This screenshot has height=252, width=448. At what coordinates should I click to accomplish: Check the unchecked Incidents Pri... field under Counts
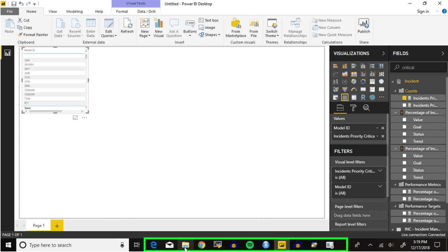(405, 105)
